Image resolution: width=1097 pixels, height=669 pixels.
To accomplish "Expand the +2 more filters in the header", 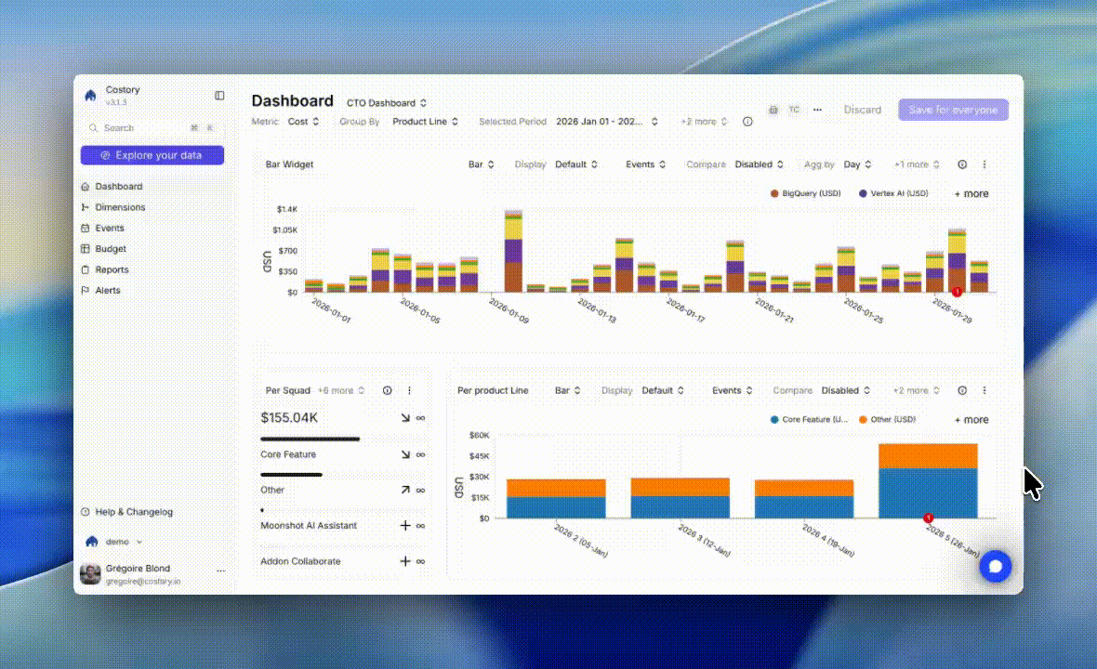I will (705, 122).
